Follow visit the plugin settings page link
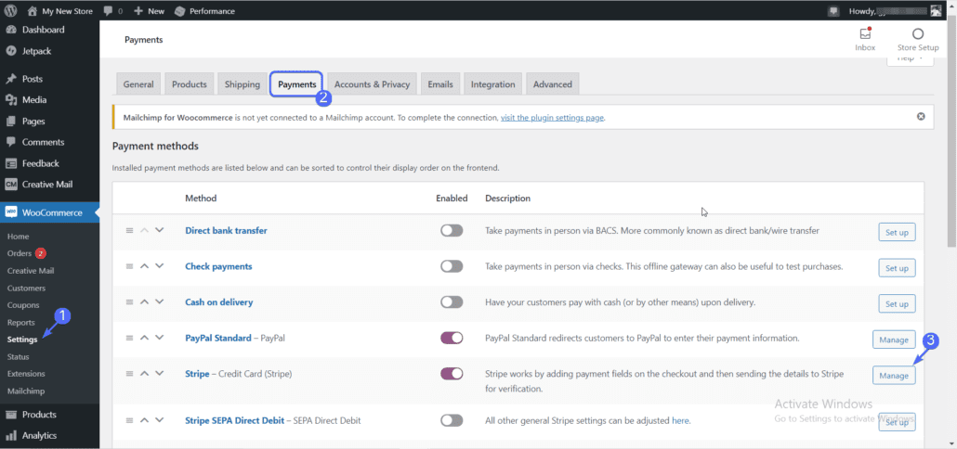 point(552,118)
